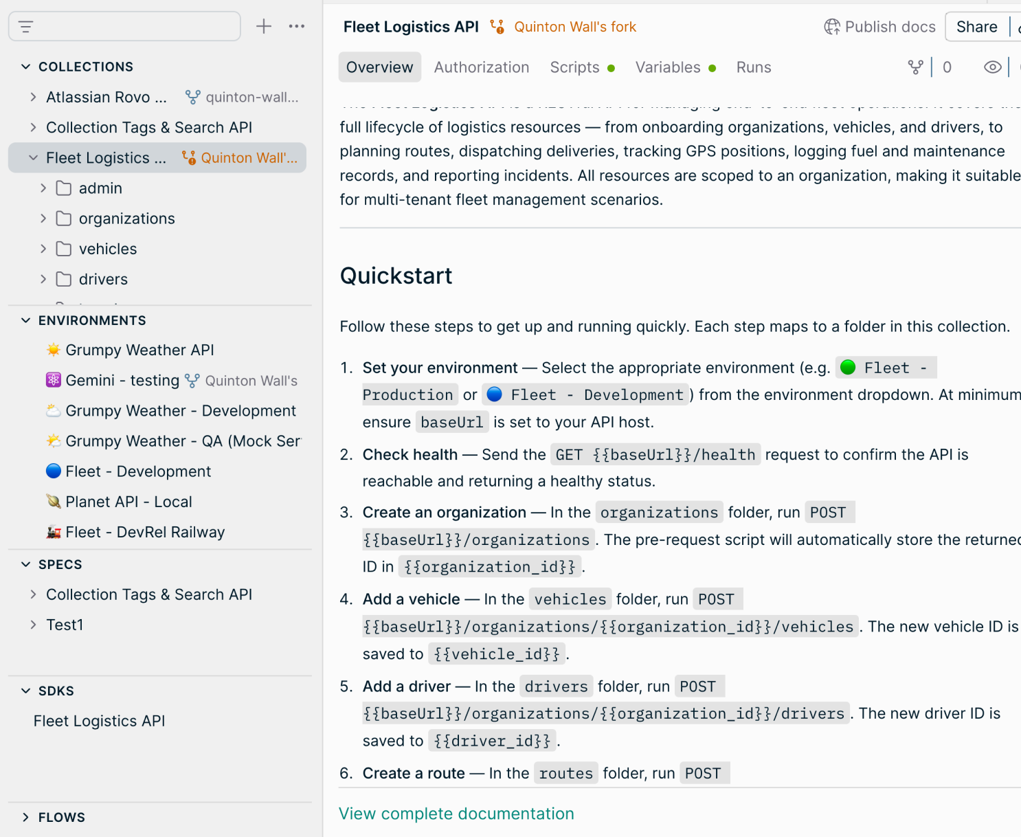
Task: Open Publish docs using the globe icon
Action: point(832,27)
